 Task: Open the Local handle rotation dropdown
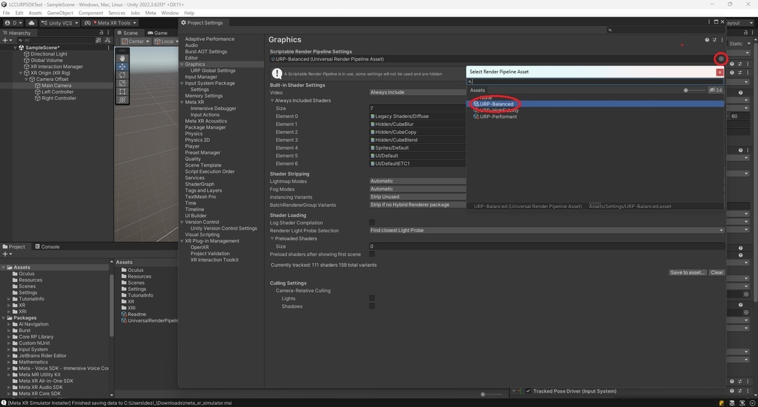pyautogui.click(x=165, y=42)
